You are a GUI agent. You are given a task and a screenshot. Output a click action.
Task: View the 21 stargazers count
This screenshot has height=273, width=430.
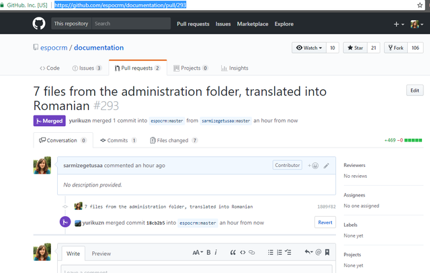pos(374,48)
